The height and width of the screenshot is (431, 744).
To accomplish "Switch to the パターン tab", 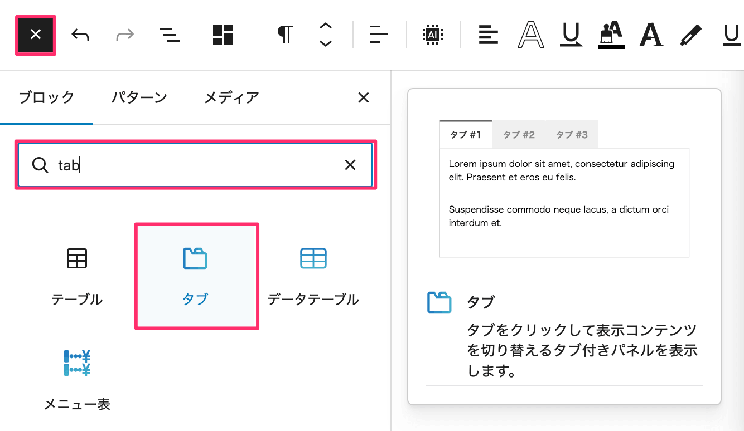I will [139, 97].
